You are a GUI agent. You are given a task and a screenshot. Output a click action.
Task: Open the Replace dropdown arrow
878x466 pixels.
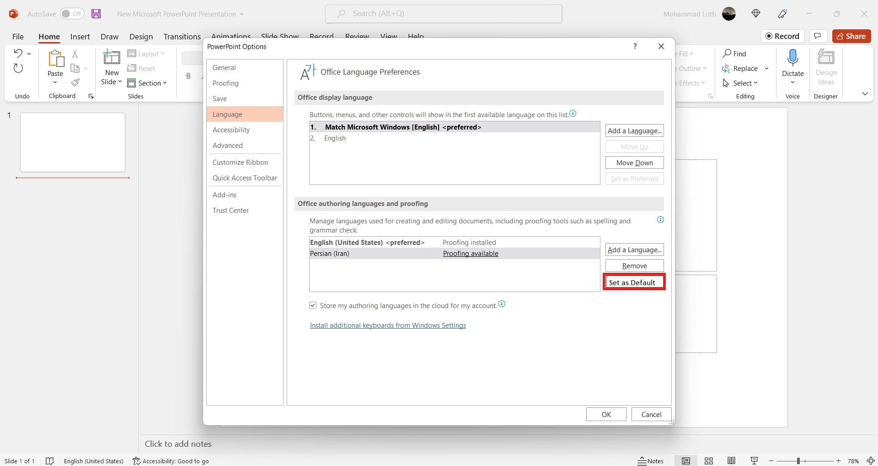click(x=766, y=69)
